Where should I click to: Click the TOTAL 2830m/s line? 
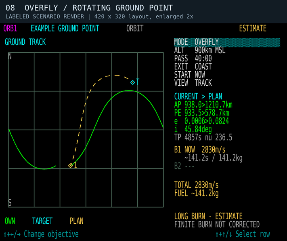197,185
